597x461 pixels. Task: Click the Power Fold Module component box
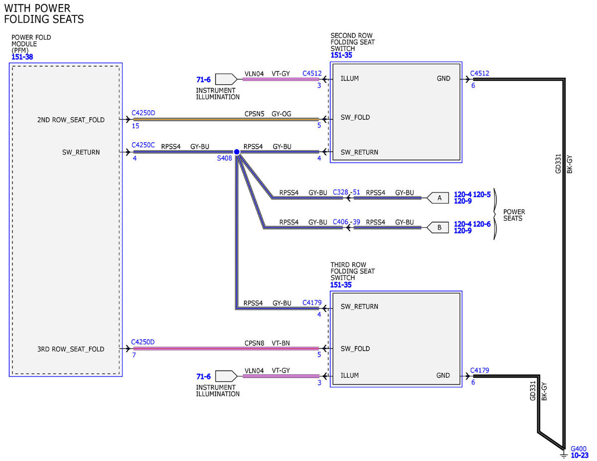[x=66, y=219]
